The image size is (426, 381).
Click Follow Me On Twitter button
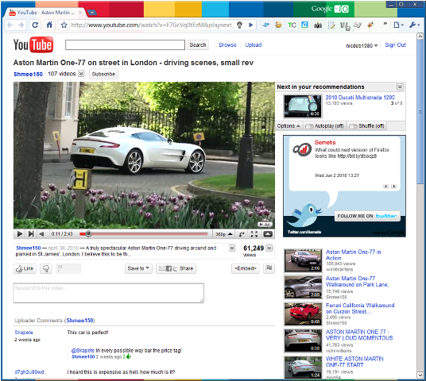pyautogui.click(x=367, y=216)
